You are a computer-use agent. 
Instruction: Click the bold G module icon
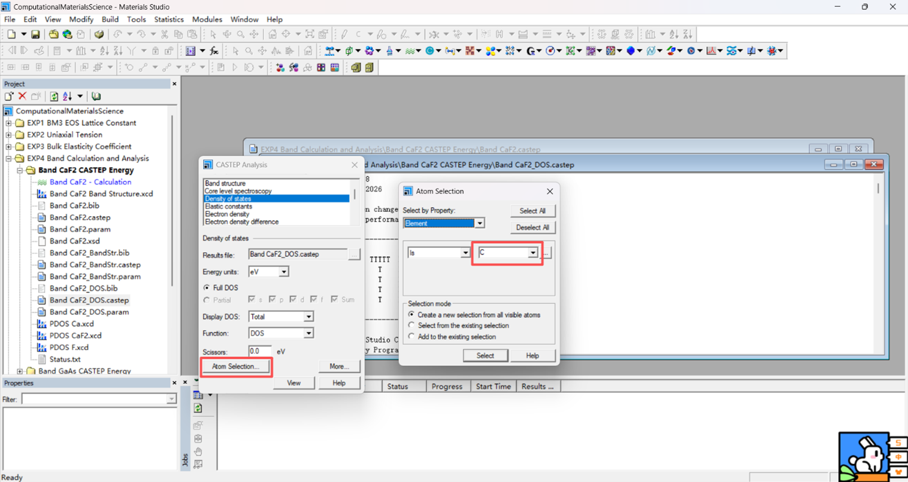point(530,51)
